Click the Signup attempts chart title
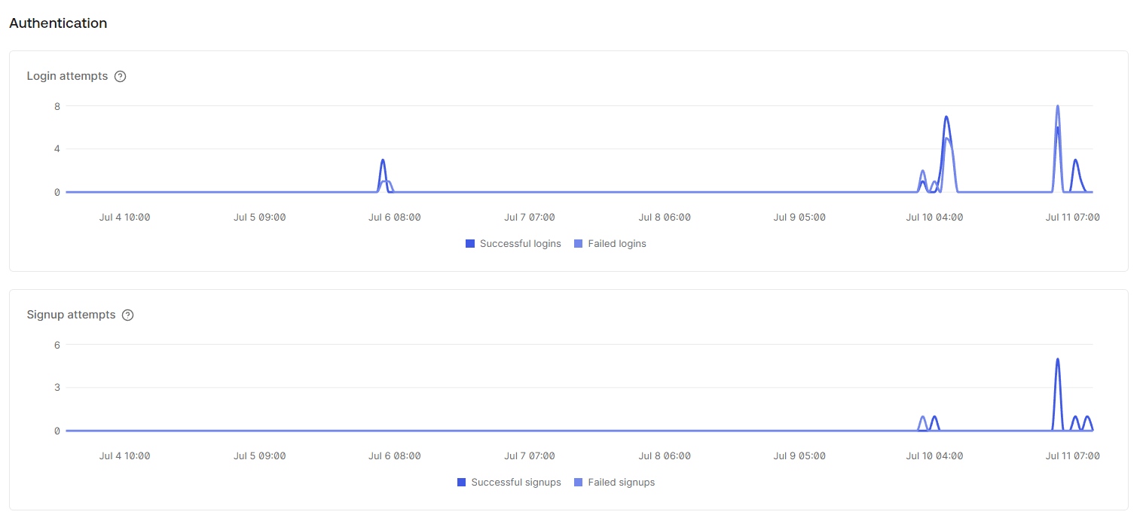Viewport: 1143px width, 524px height. [x=71, y=315]
